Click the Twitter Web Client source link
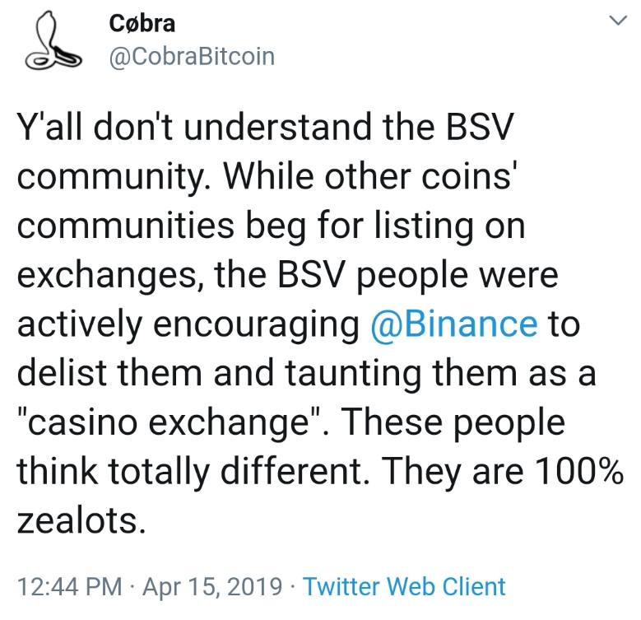Image resolution: width=641 pixels, height=620 pixels. pos(404,586)
